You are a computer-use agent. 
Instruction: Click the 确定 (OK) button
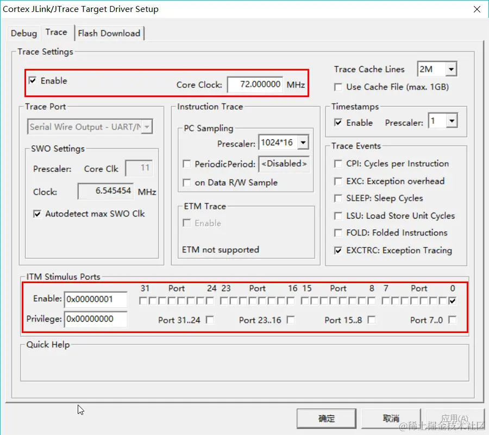click(x=326, y=419)
